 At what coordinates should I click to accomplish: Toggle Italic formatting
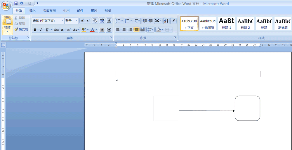(41, 30)
